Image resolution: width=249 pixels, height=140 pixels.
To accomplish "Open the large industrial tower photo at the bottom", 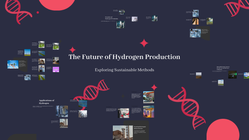I will [x=123, y=133].
